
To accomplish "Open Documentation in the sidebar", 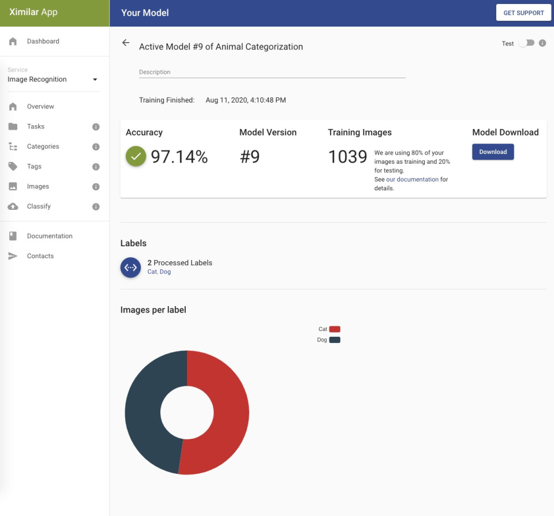I will pyautogui.click(x=54, y=236).
